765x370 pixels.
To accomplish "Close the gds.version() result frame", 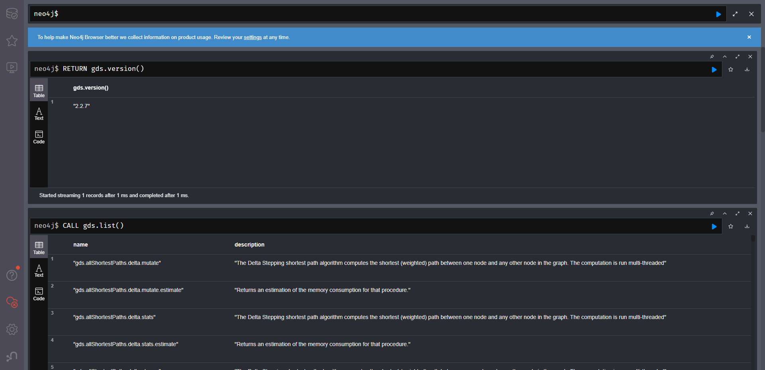I will click(750, 57).
